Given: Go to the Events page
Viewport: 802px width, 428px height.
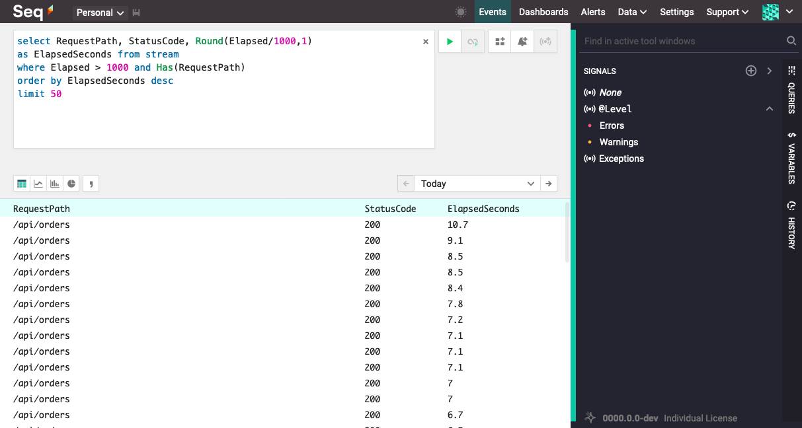Looking at the screenshot, I should pyautogui.click(x=493, y=12).
